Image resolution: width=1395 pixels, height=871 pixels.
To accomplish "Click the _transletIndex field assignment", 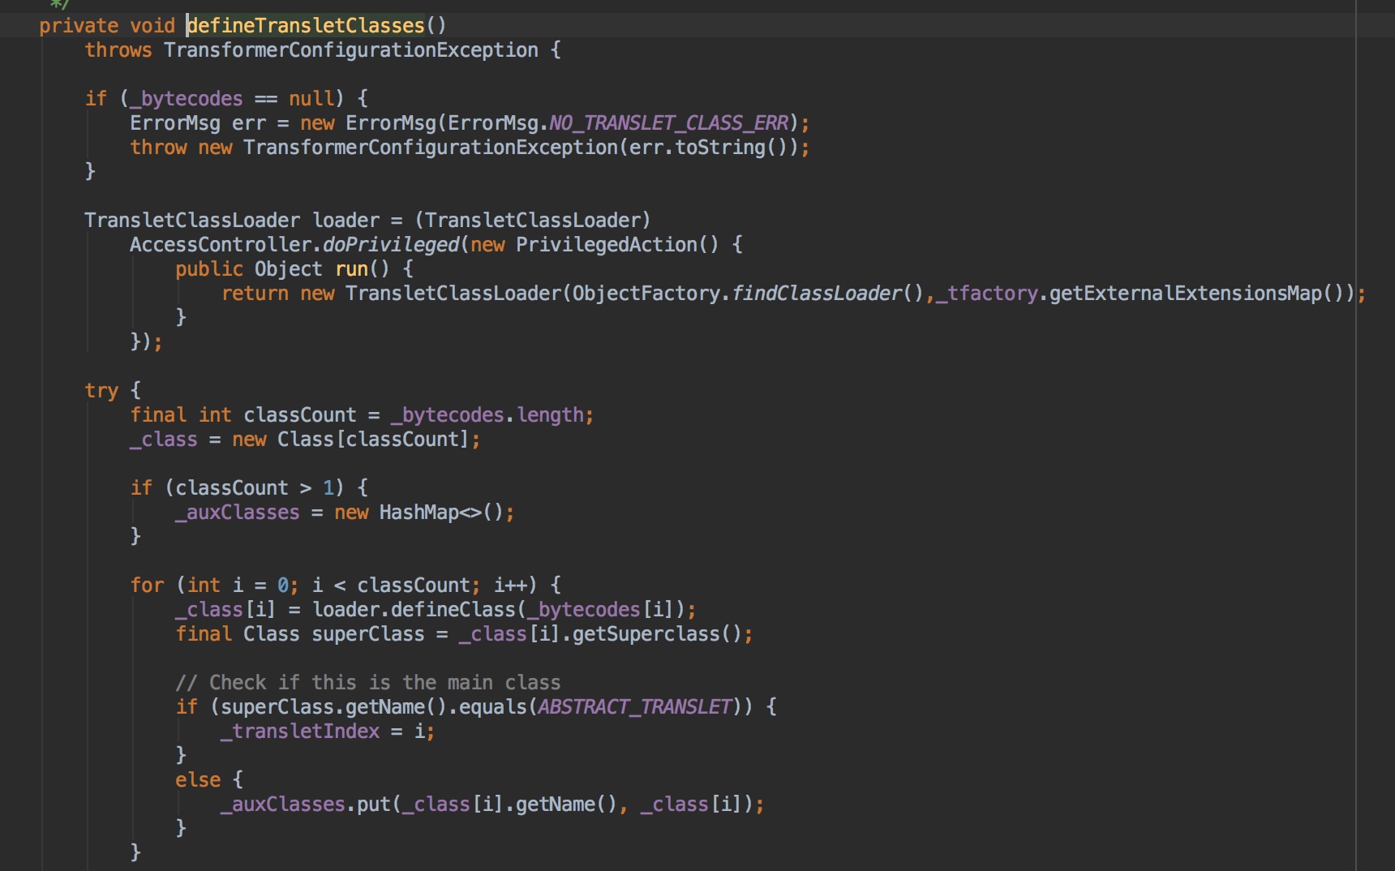I will [300, 732].
